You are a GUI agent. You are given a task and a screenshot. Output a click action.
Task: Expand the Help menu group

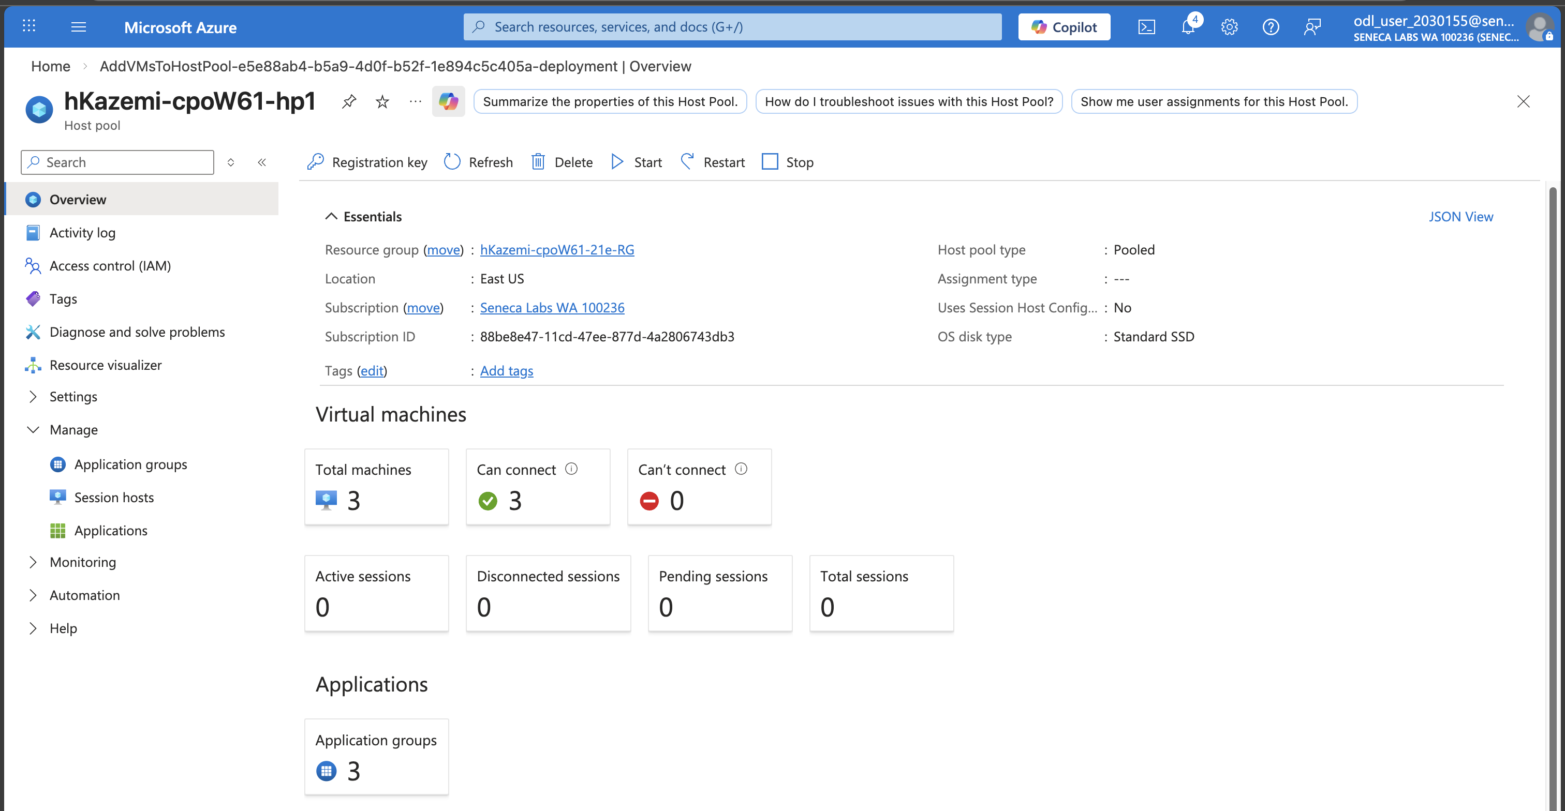pos(33,628)
